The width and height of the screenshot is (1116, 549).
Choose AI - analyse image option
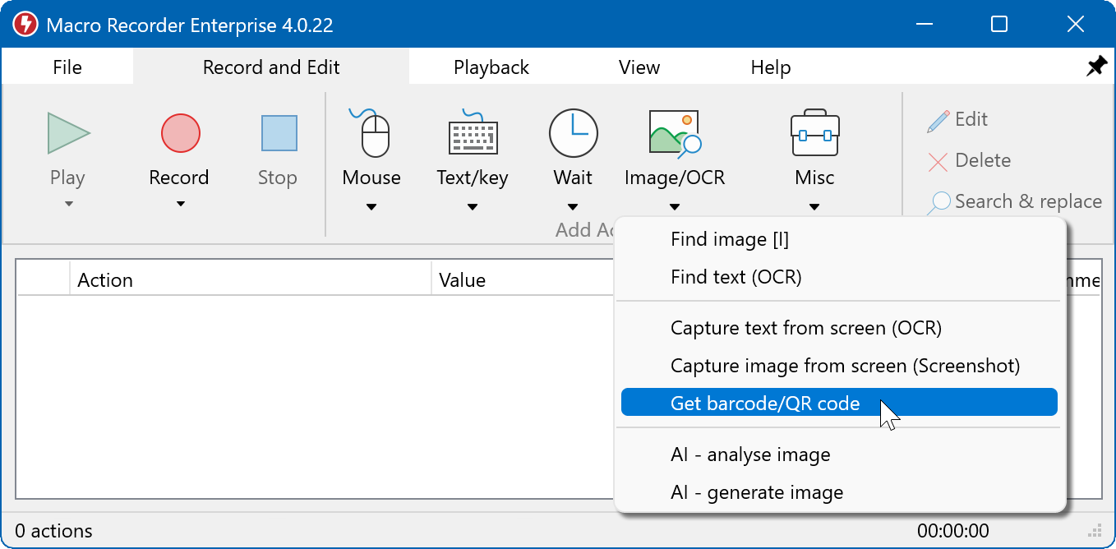(x=750, y=454)
